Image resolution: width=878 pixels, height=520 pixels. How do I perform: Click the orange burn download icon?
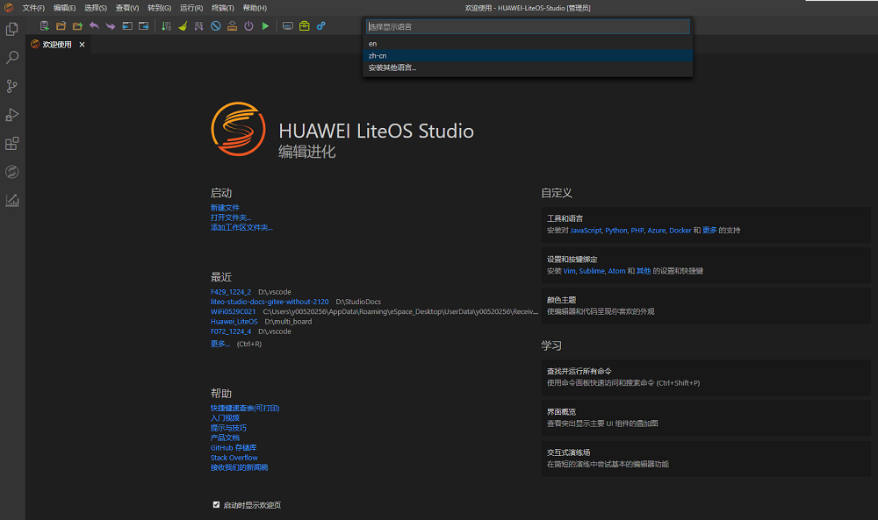(232, 25)
